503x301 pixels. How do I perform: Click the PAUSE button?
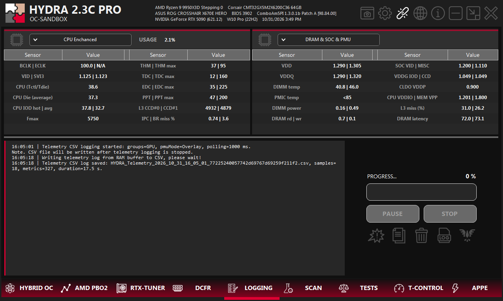pos(393,214)
